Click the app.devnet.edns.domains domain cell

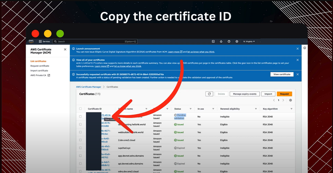131,156
